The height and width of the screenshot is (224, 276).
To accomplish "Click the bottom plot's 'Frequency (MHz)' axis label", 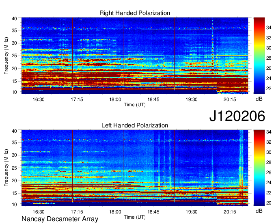I will pos(6,168).
